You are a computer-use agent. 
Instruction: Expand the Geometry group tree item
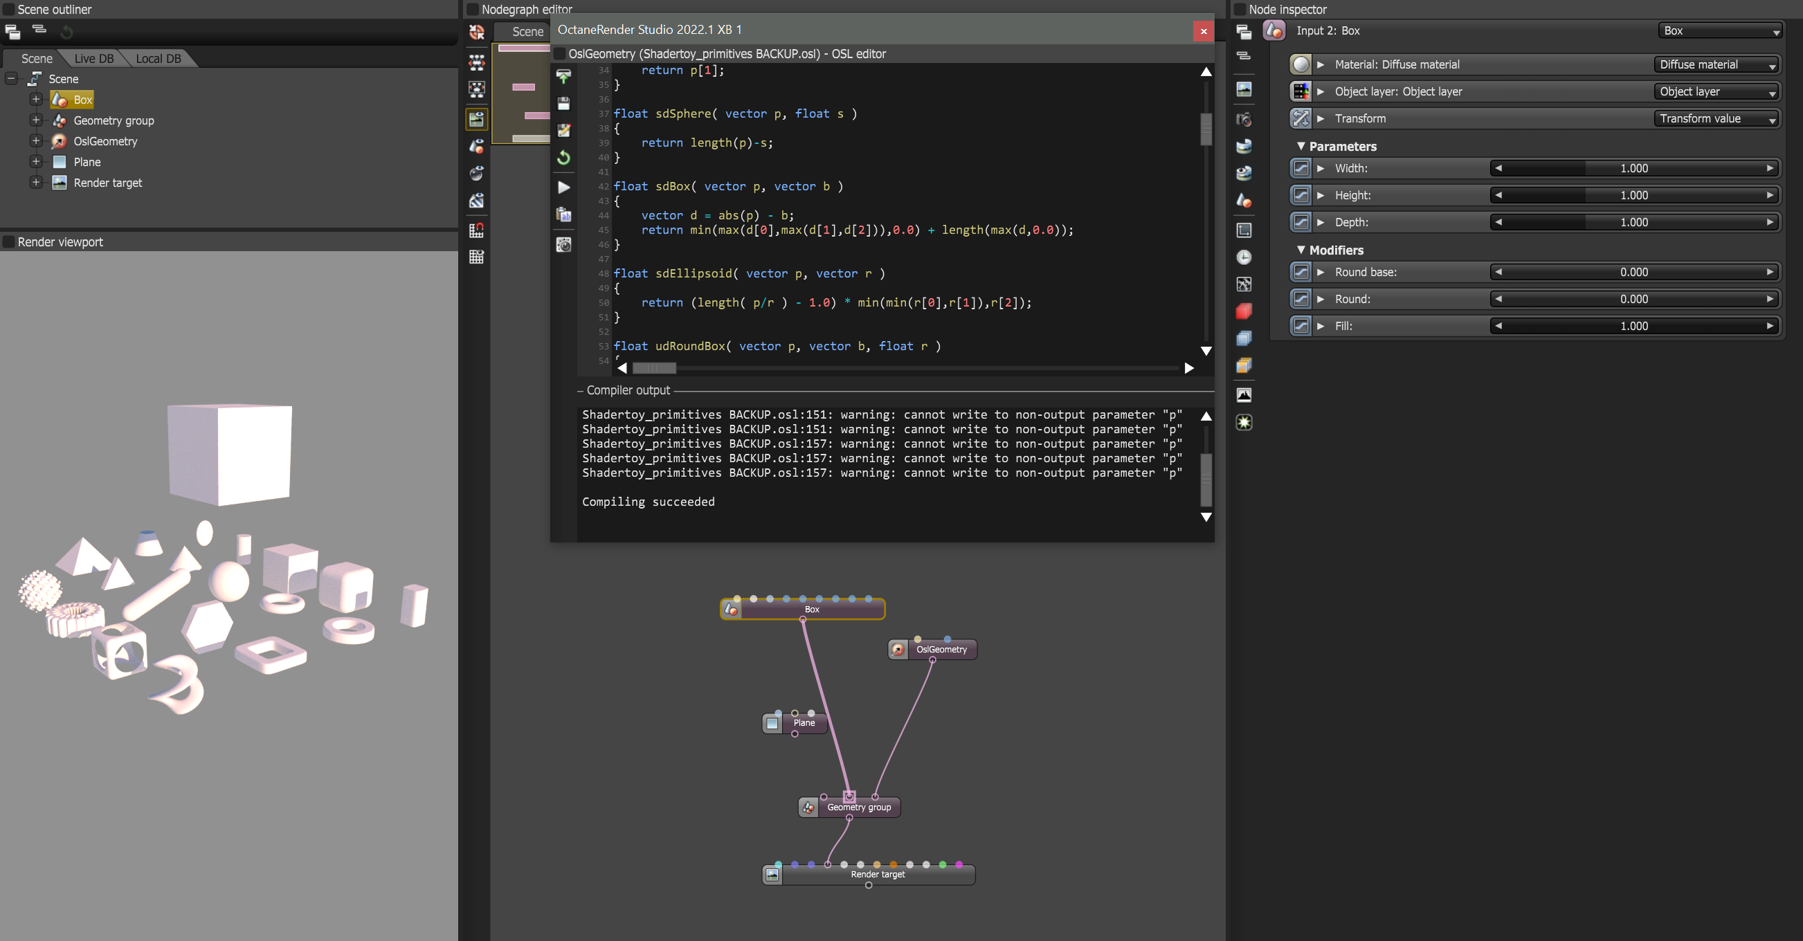coord(36,120)
